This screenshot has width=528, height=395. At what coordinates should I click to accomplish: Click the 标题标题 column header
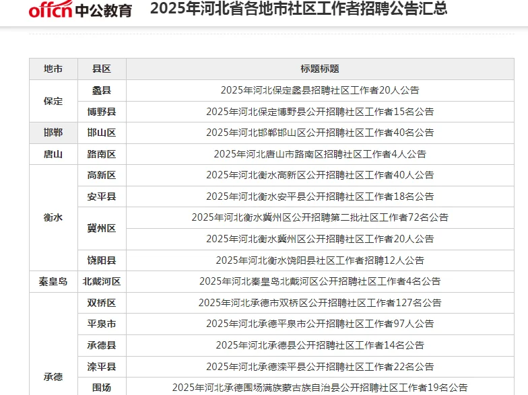[320, 69]
